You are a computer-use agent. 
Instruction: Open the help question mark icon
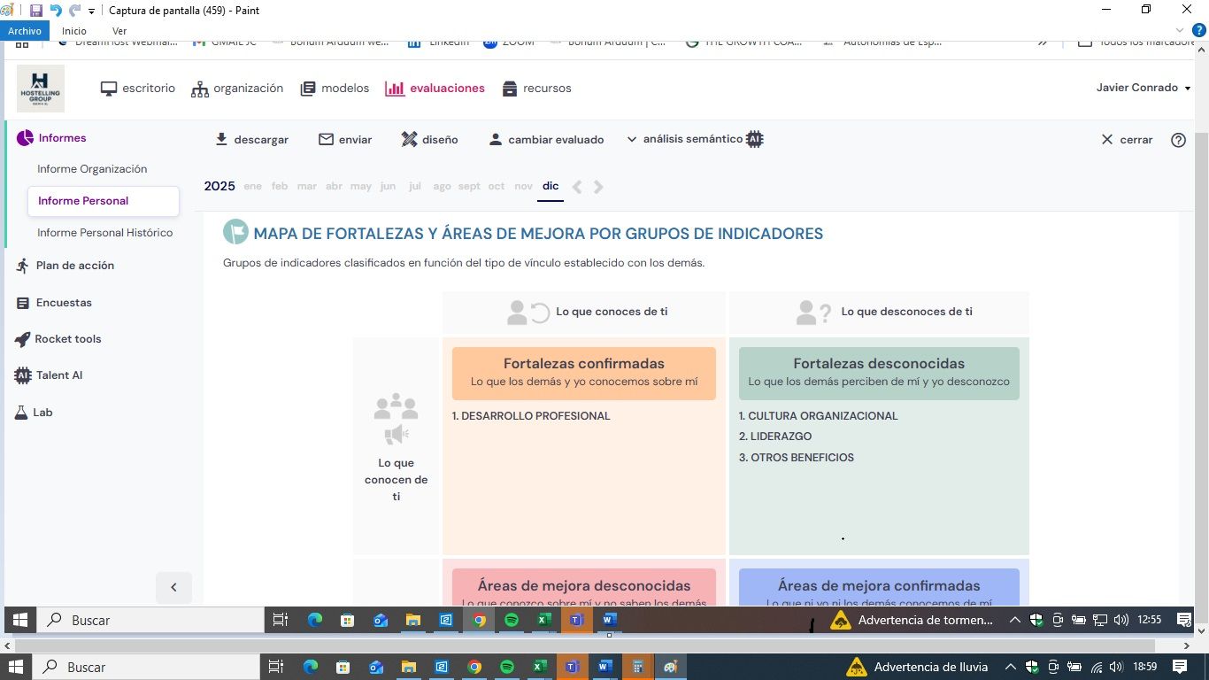[x=1178, y=139]
